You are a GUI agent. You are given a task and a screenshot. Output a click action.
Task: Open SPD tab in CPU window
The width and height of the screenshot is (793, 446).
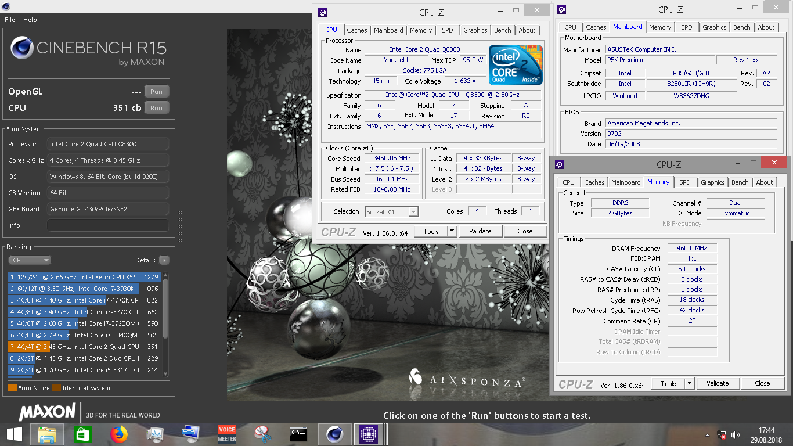point(447,30)
